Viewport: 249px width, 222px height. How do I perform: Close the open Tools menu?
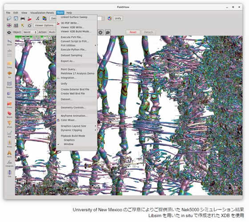[x=60, y=13]
